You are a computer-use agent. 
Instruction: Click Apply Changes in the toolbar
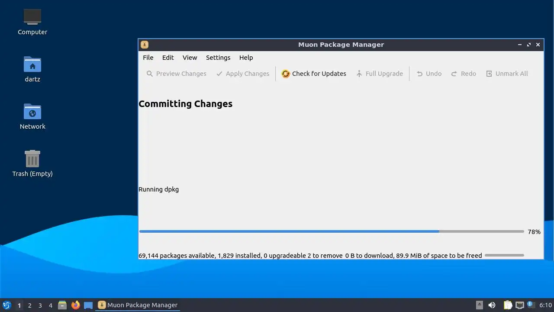coord(243,74)
